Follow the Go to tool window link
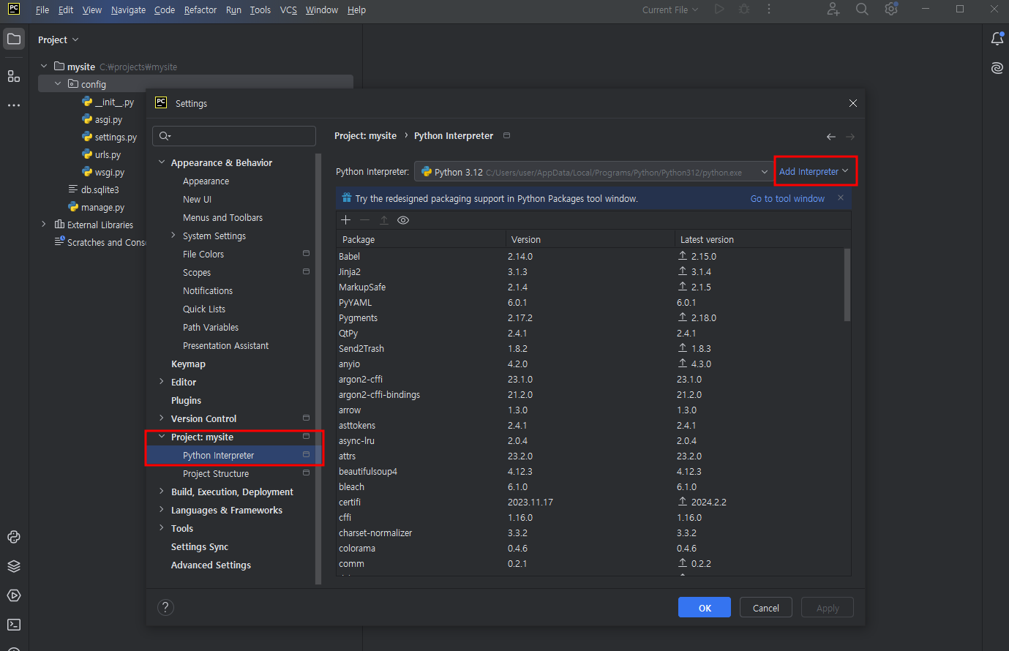1009x651 pixels. 787,199
